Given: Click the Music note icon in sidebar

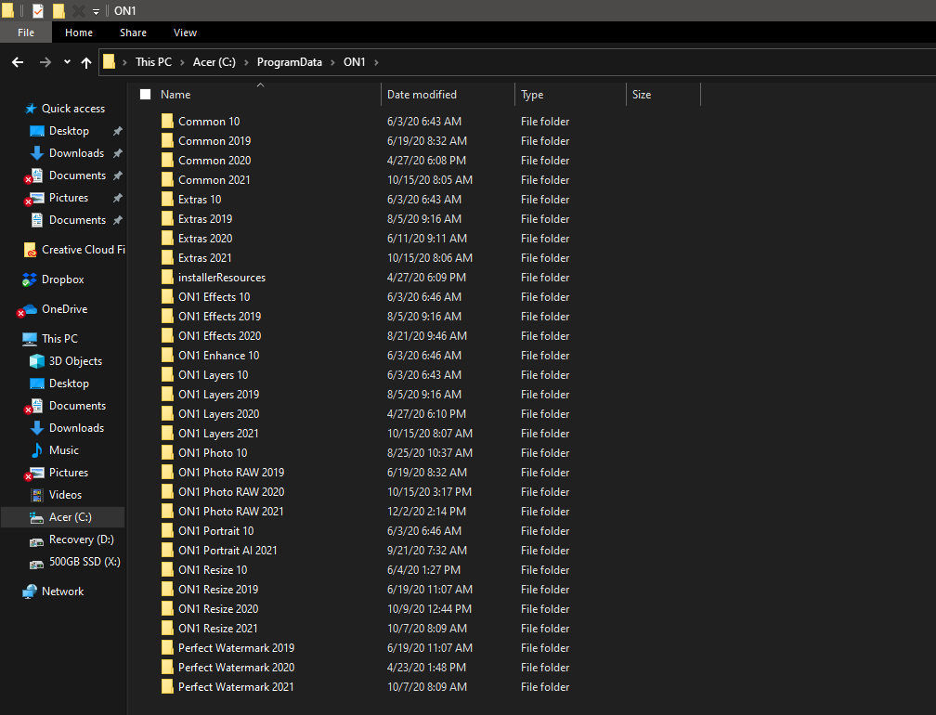Looking at the screenshot, I should (x=37, y=450).
